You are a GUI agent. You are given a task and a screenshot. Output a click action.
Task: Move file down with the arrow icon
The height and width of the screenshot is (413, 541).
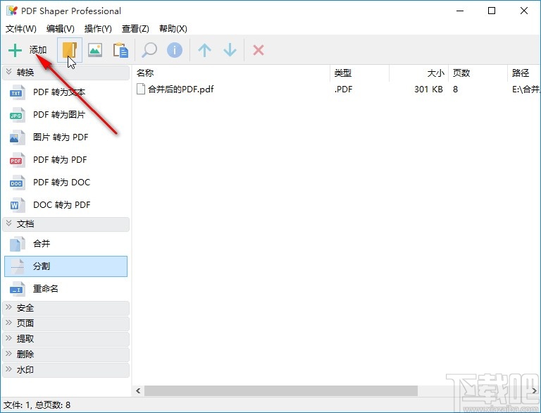[230, 50]
